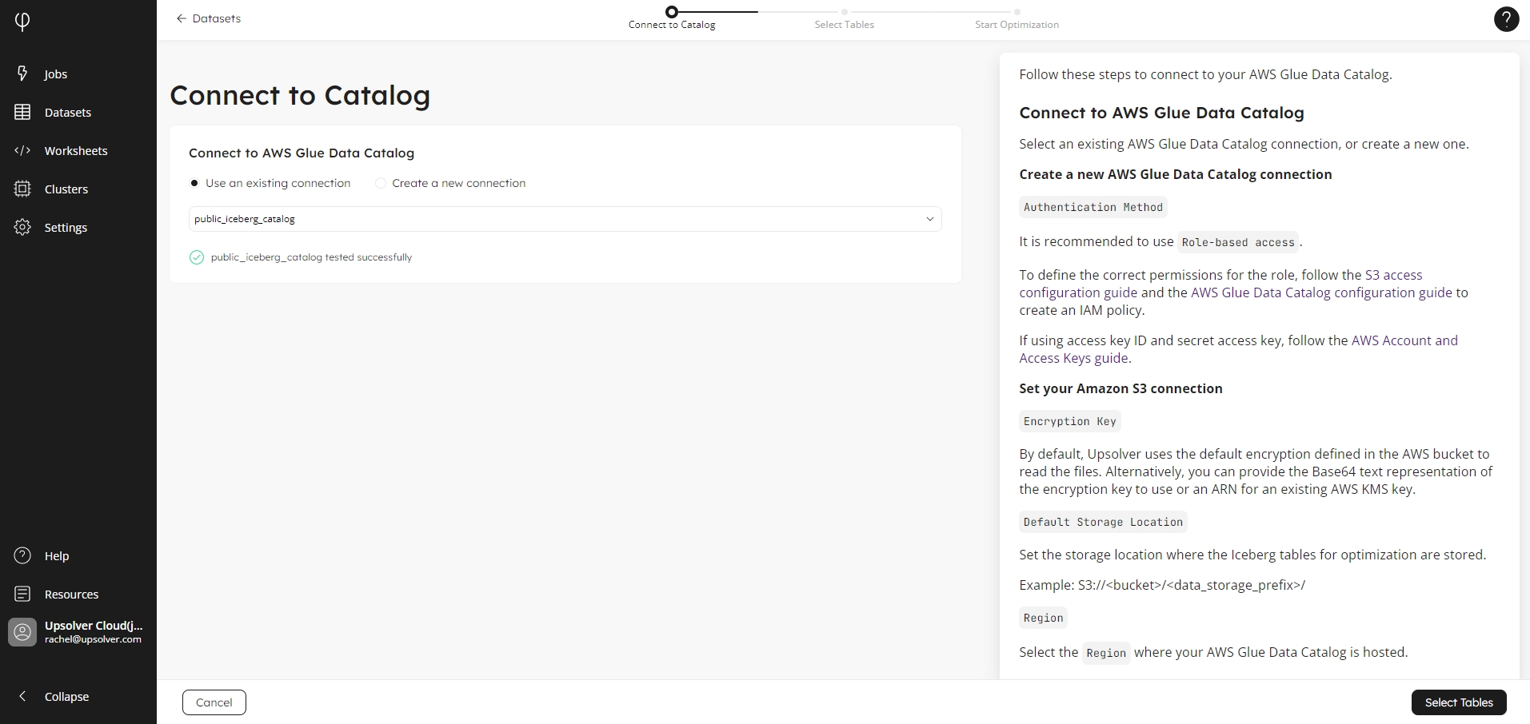
Task: Click the Upsolver logo icon
Action: pyautogui.click(x=22, y=22)
